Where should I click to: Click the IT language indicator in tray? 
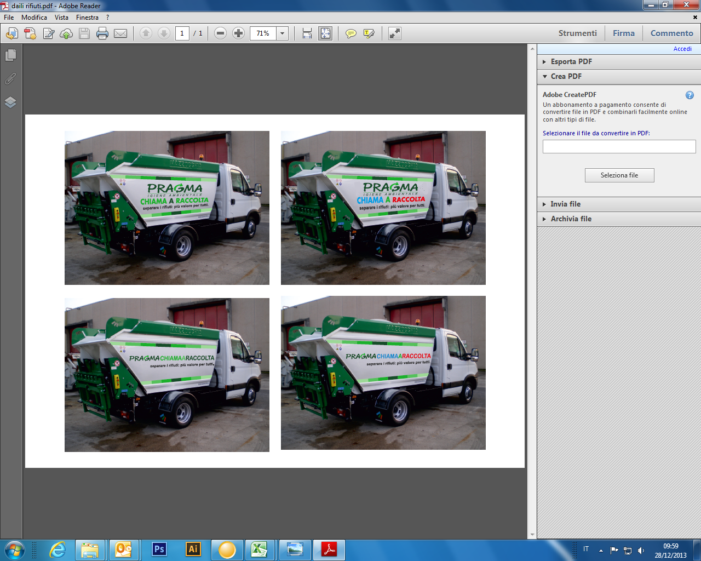click(x=586, y=549)
